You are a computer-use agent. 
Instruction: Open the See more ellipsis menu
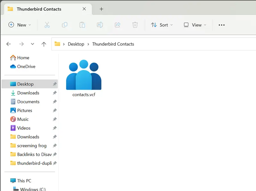(221, 25)
